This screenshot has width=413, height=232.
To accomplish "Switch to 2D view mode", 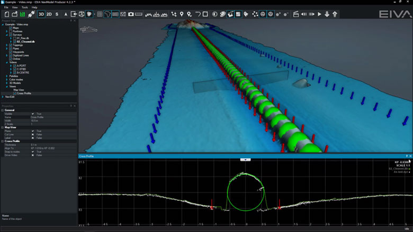I will [x=49, y=14].
